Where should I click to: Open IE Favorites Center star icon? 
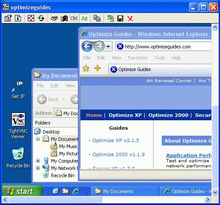[x=86, y=68]
